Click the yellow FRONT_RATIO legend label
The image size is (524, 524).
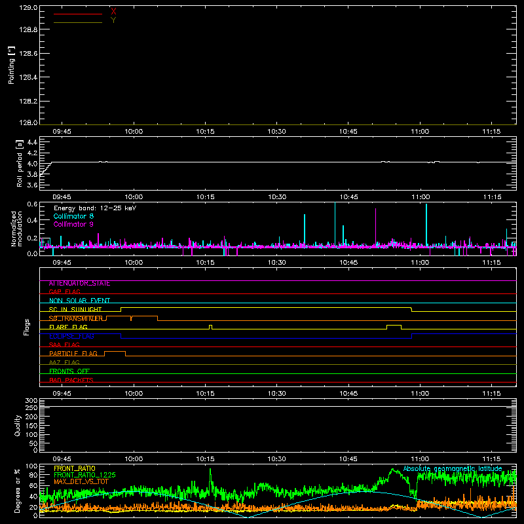75,468
